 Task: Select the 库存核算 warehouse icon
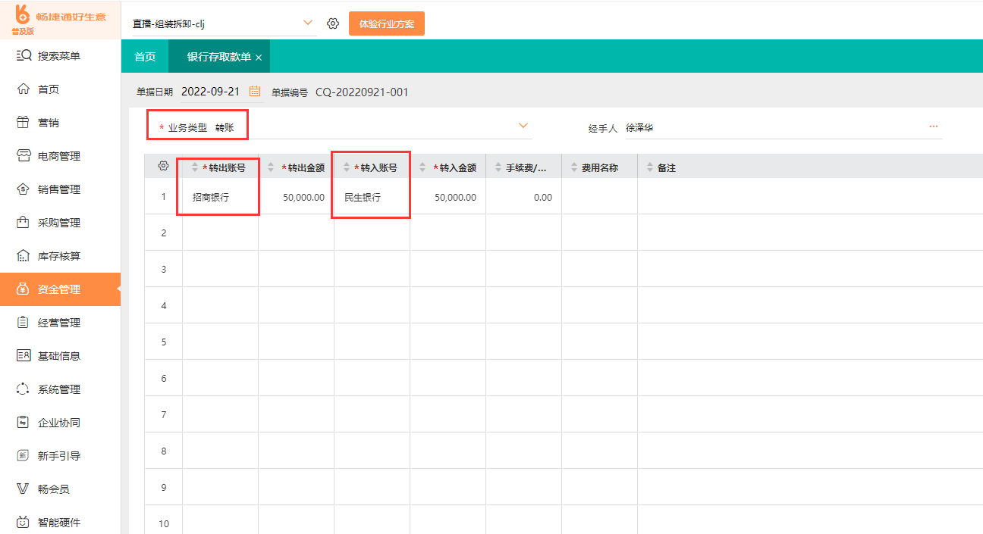[x=24, y=256]
